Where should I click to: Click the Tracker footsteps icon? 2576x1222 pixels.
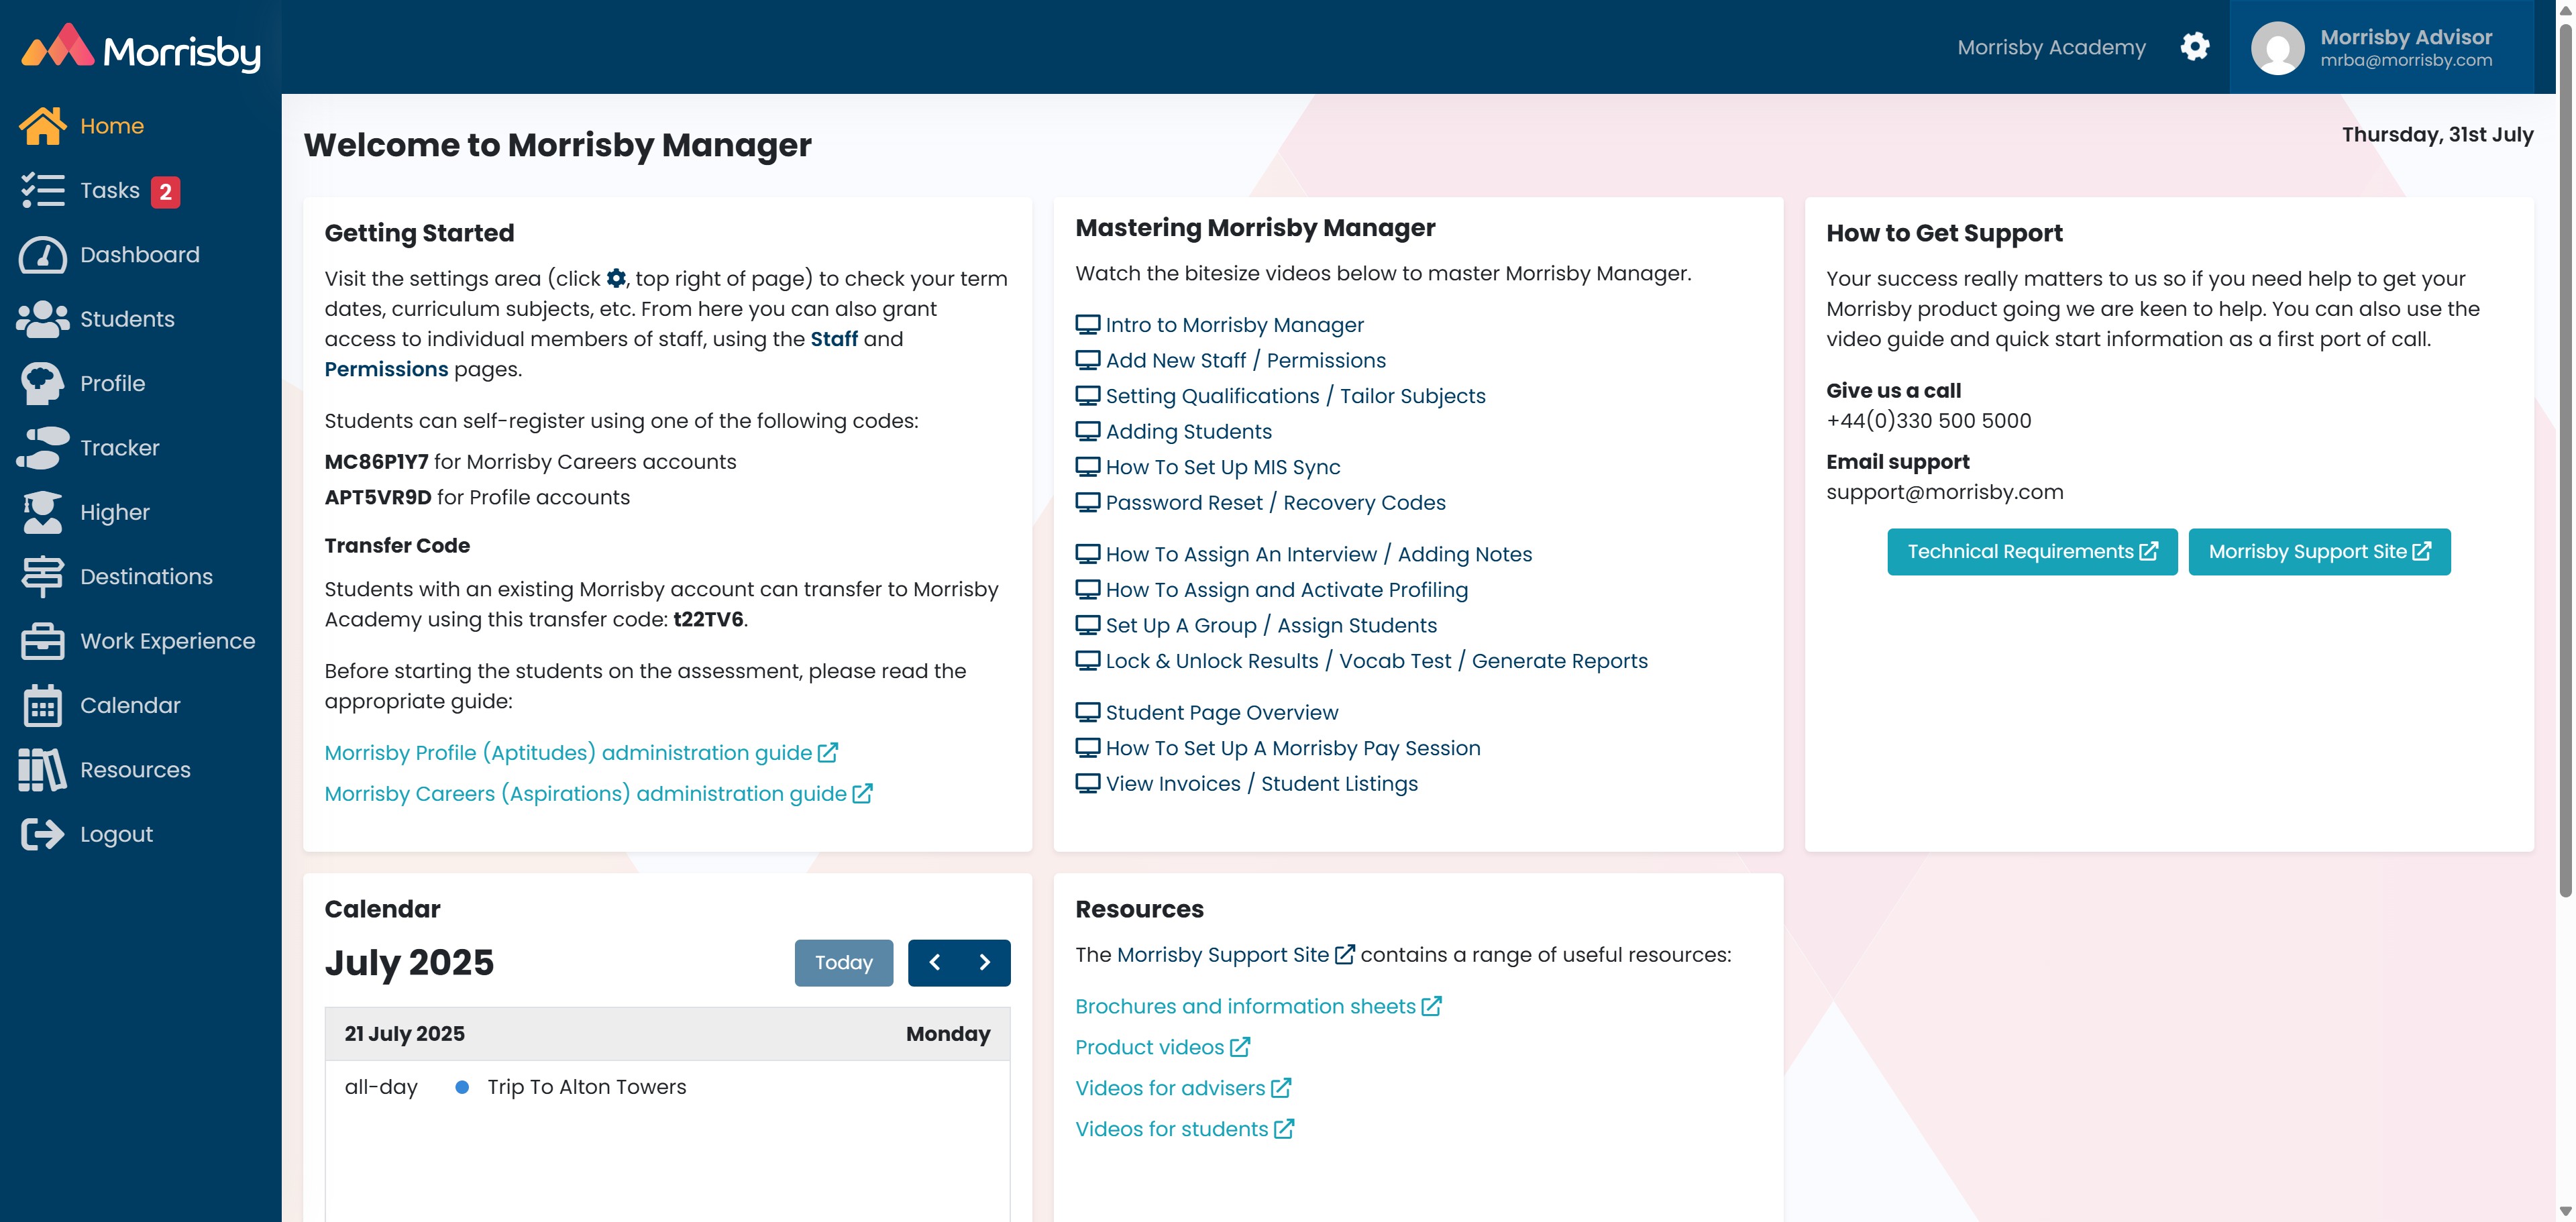point(42,448)
